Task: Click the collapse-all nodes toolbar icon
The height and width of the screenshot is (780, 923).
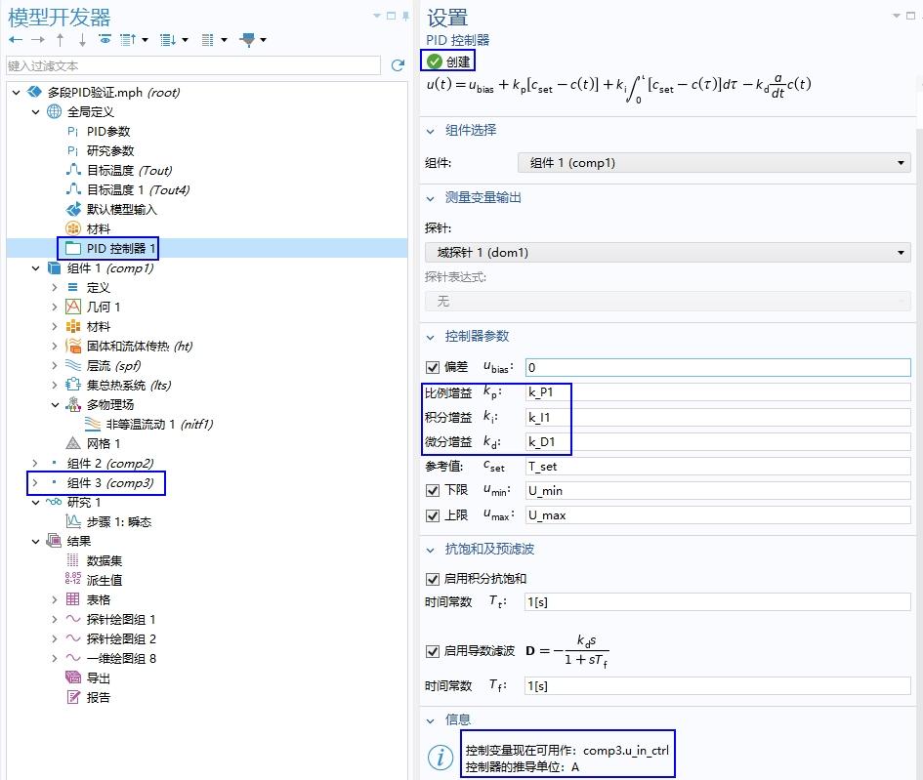Action: (169, 39)
